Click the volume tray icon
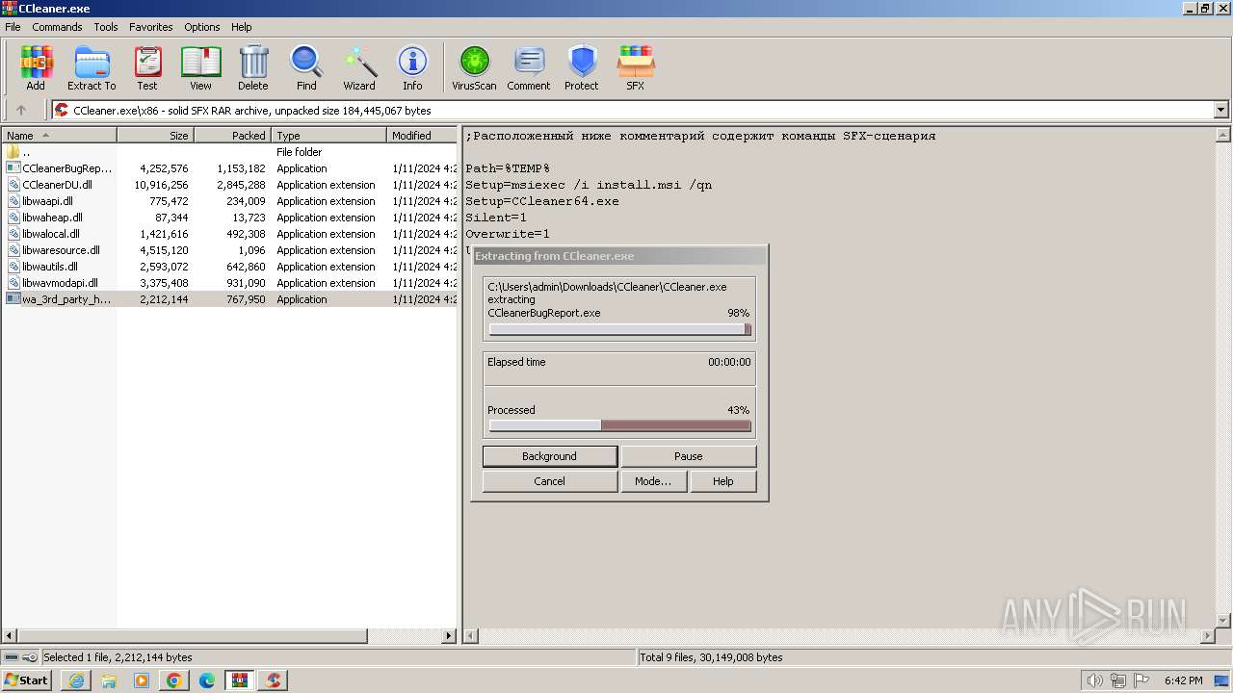 pos(1095,680)
